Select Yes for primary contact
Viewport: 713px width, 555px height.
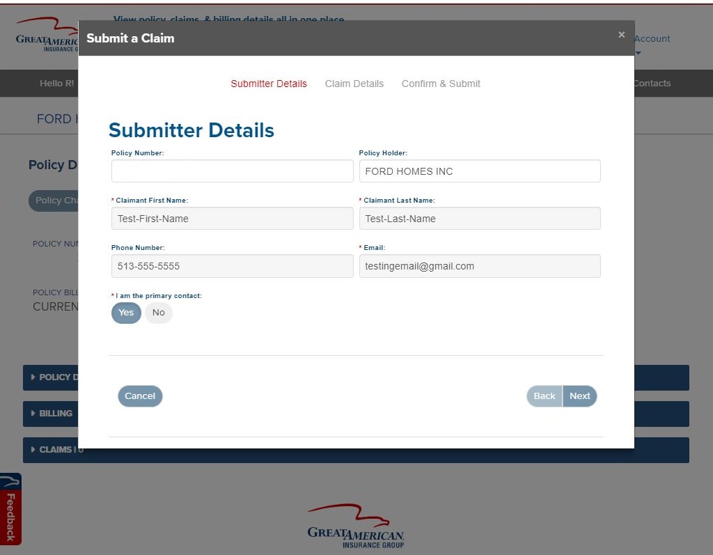click(x=126, y=313)
